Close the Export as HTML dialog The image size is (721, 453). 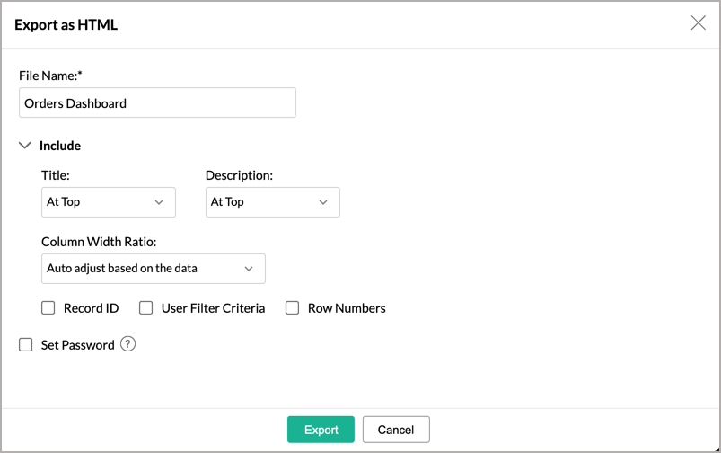[x=698, y=23]
